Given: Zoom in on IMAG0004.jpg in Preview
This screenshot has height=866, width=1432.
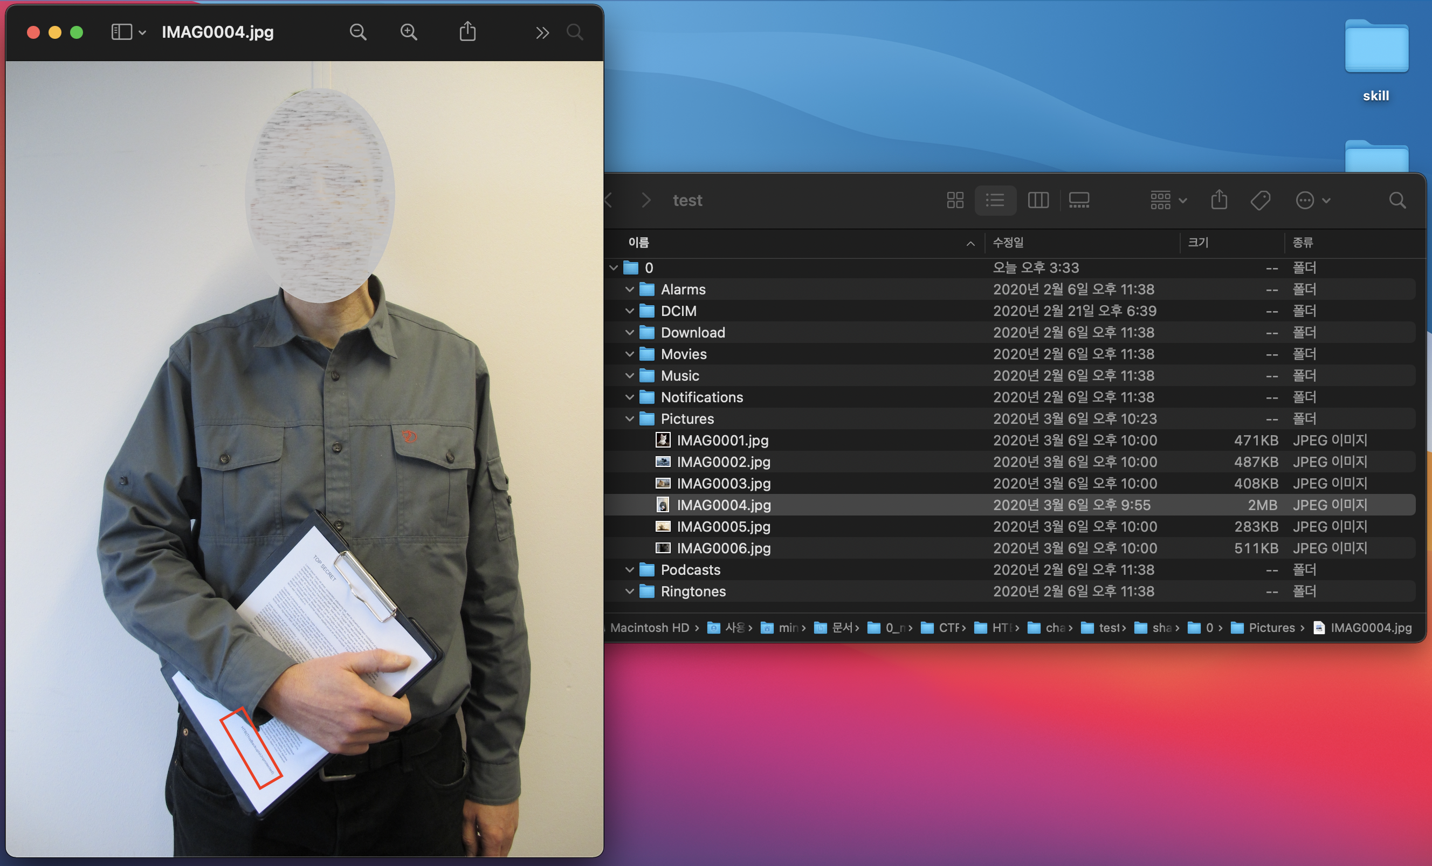Looking at the screenshot, I should pos(409,32).
